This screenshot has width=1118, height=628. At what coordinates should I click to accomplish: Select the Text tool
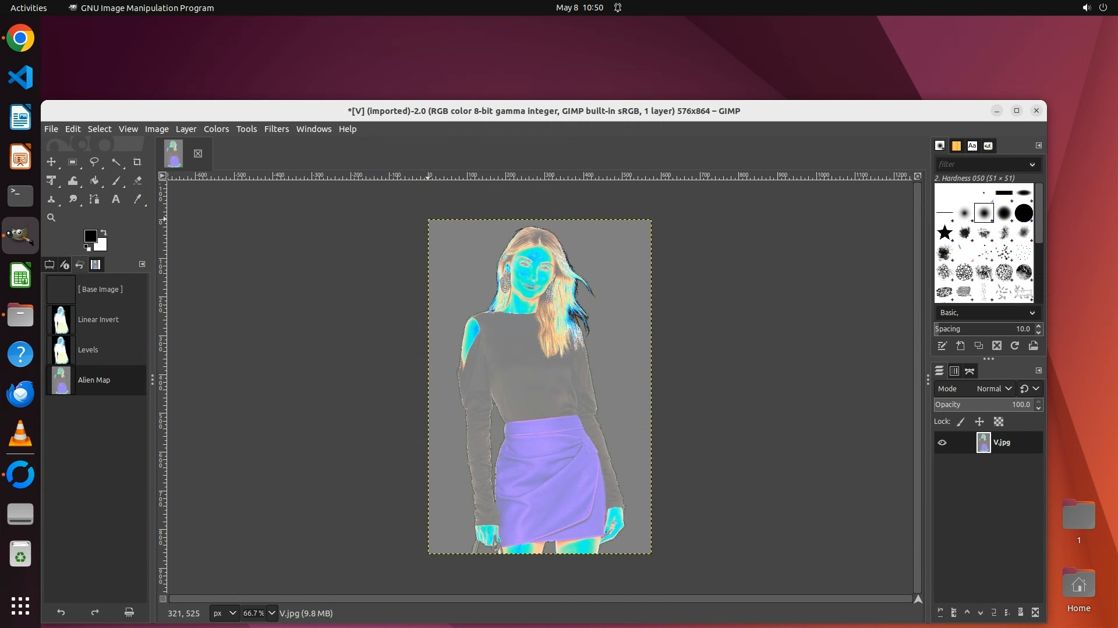click(116, 199)
